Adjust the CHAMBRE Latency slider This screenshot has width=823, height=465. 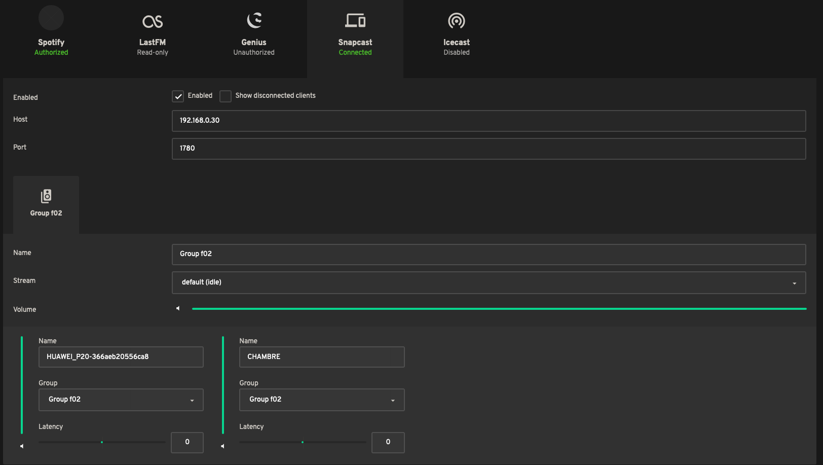point(303,442)
